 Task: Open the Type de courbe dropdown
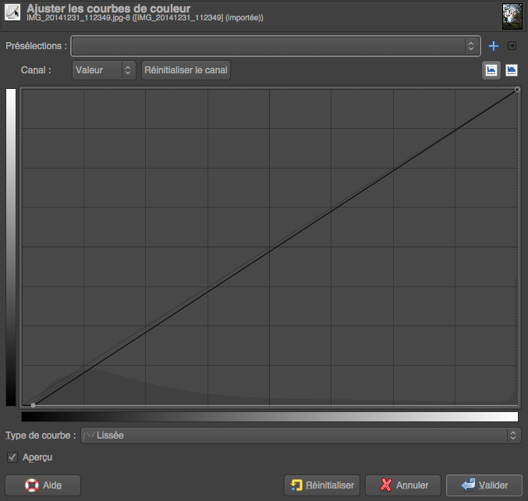coord(299,435)
